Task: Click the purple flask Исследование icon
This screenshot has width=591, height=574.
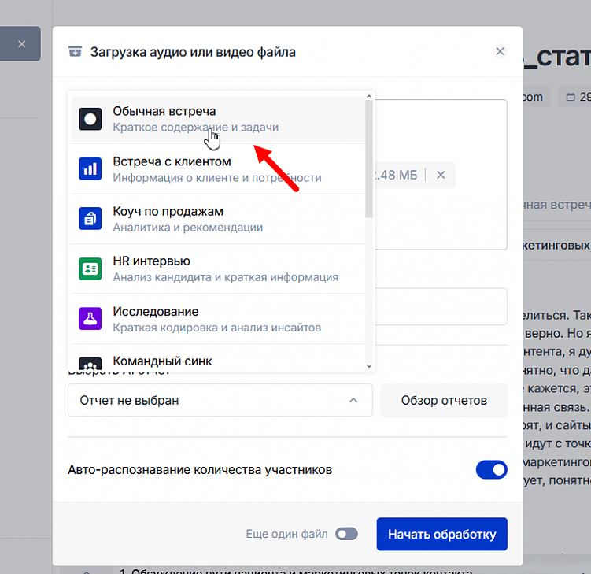Action: 90,319
